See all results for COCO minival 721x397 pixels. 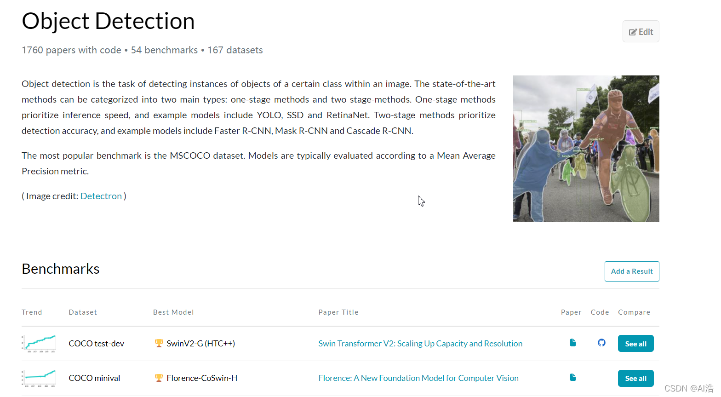636,379
